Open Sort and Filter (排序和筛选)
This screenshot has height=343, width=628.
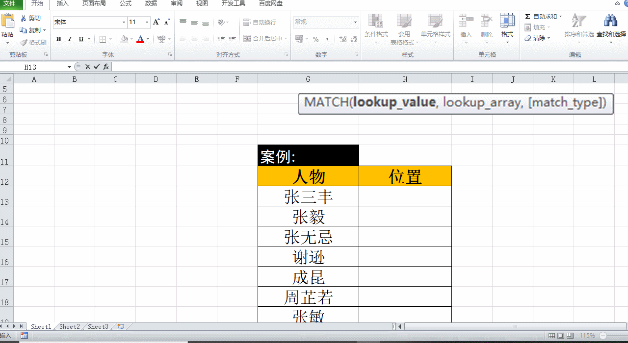coord(579,28)
